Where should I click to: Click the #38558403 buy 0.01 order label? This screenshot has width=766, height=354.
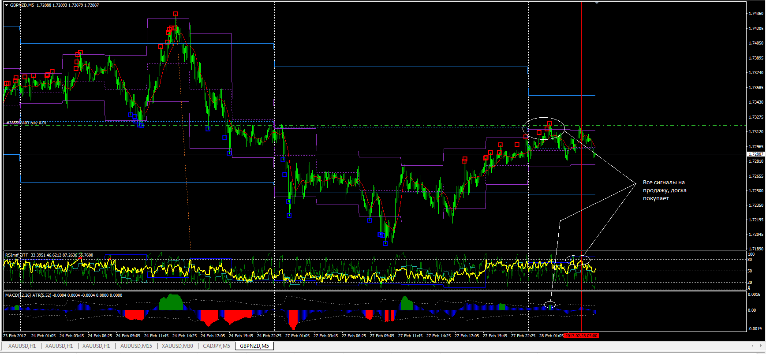click(x=26, y=123)
